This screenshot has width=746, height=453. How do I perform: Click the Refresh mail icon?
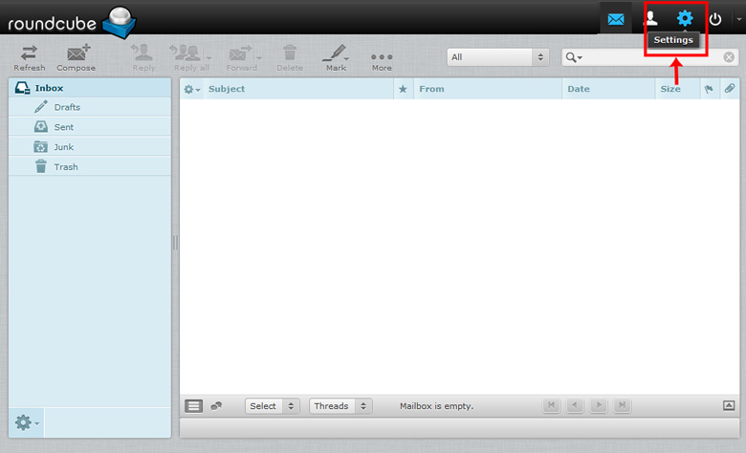pos(29,56)
